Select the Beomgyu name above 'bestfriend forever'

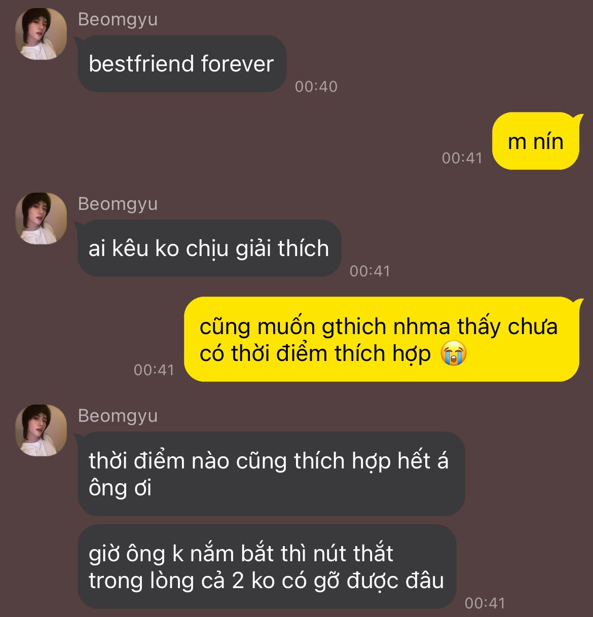point(118,19)
